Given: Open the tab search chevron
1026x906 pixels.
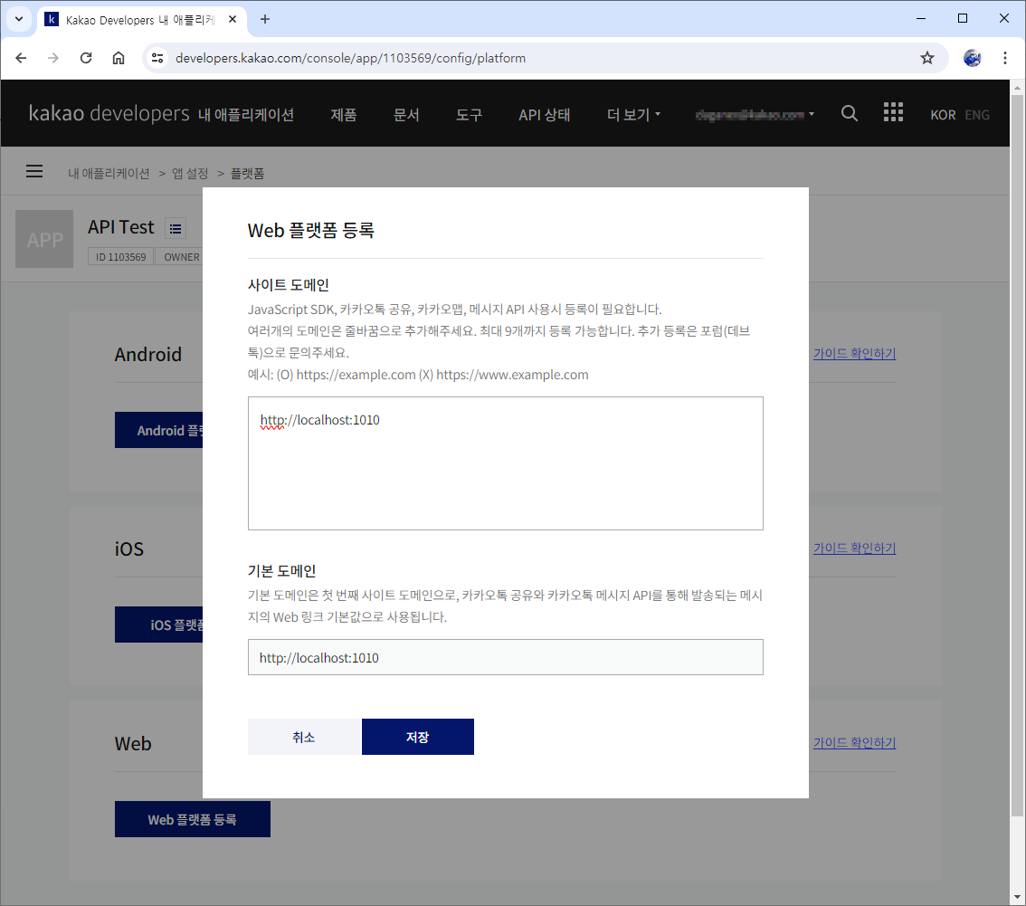Looking at the screenshot, I should click(19, 19).
